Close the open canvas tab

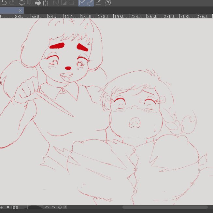pos(21,11)
